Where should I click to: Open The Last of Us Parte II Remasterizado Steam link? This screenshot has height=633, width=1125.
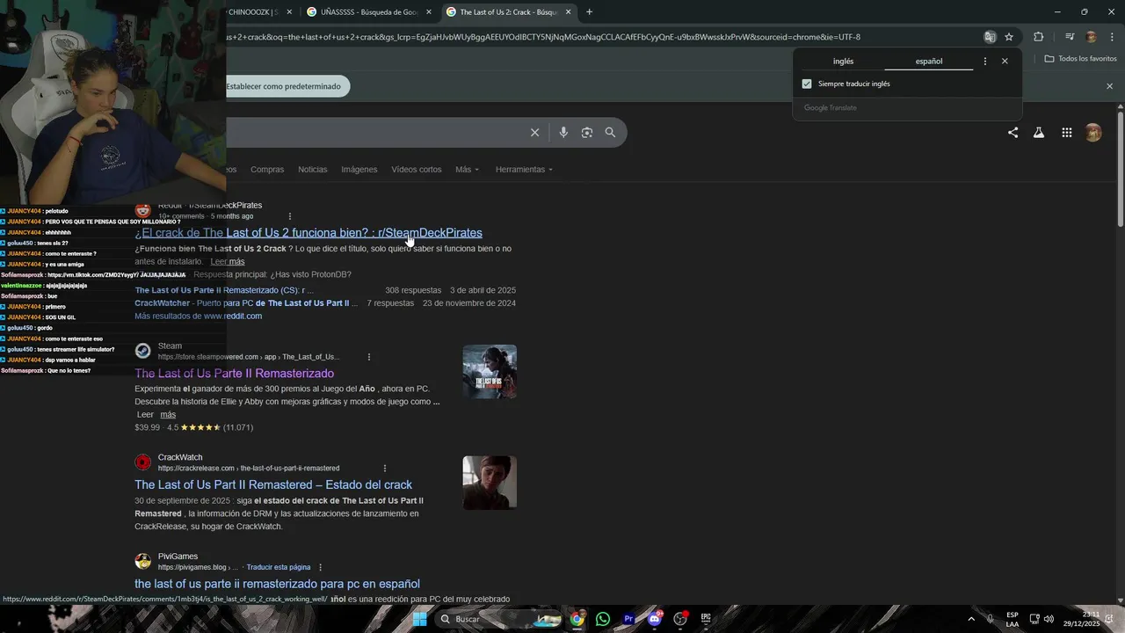(234, 374)
